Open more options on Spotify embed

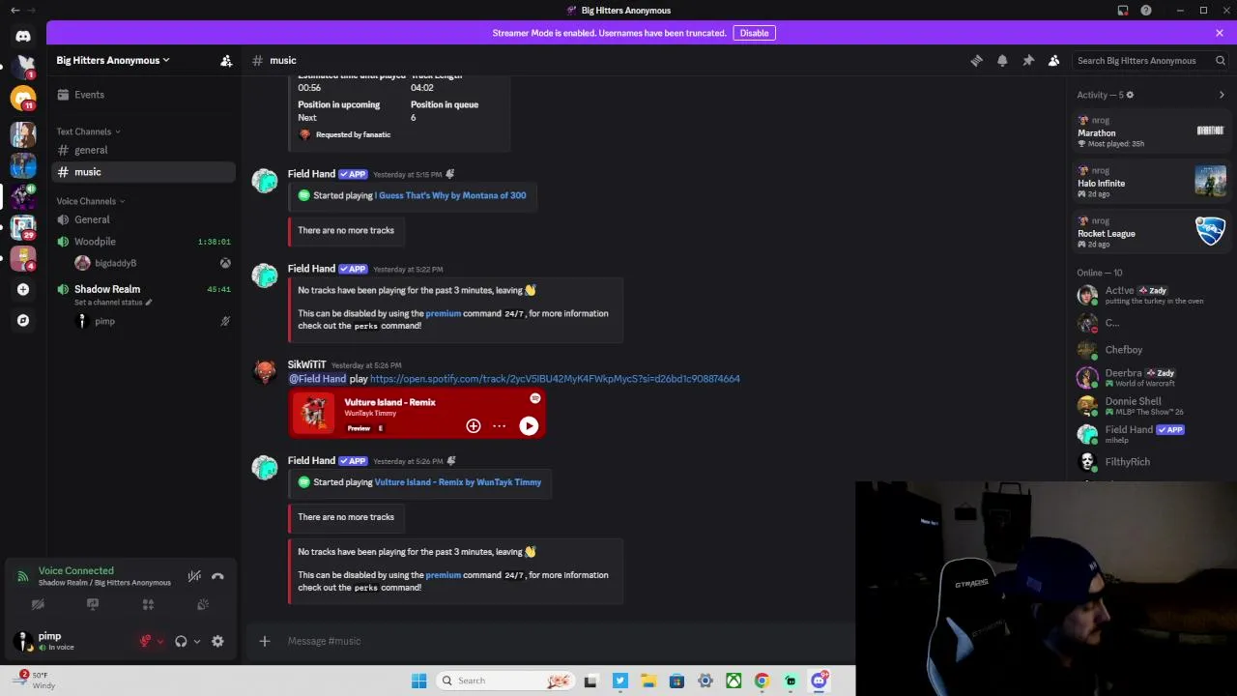[x=499, y=425]
